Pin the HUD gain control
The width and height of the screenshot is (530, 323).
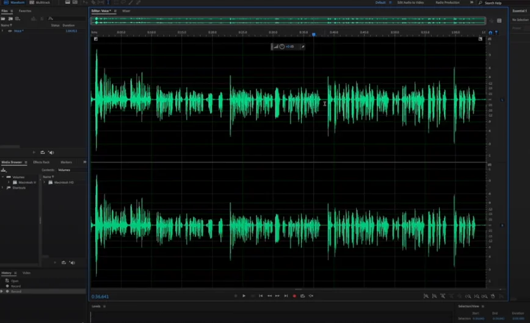[303, 46]
